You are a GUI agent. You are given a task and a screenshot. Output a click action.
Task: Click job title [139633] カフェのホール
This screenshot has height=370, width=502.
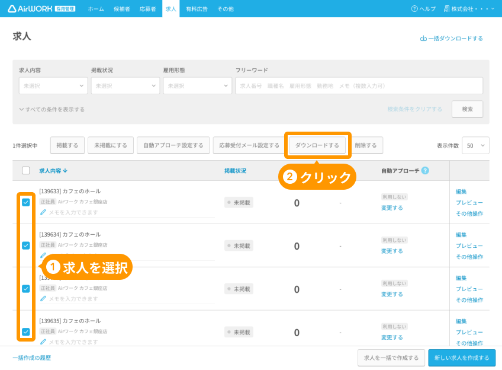[70, 191]
